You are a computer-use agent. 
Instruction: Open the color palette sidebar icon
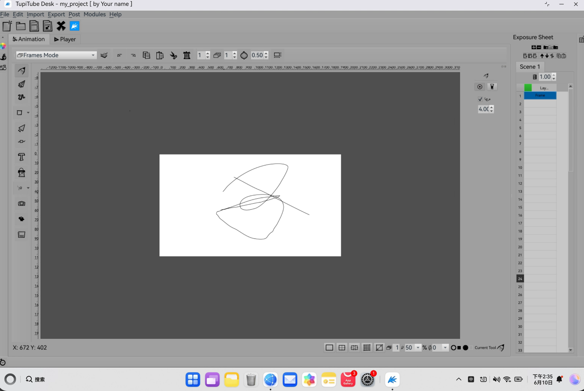coord(3,46)
